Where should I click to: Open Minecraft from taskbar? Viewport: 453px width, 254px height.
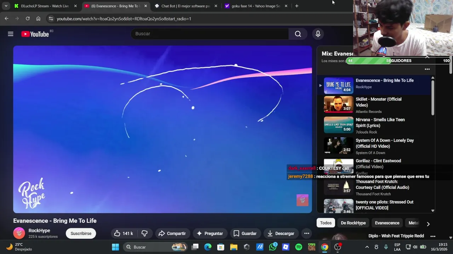pyautogui.click(x=311, y=247)
